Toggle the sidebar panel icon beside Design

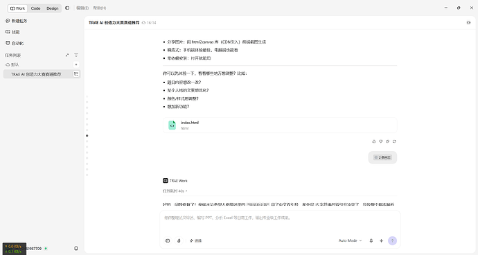pyautogui.click(x=67, y=8)
